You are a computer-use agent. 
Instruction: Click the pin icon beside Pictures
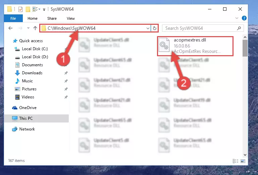click(x=66, y=89)
